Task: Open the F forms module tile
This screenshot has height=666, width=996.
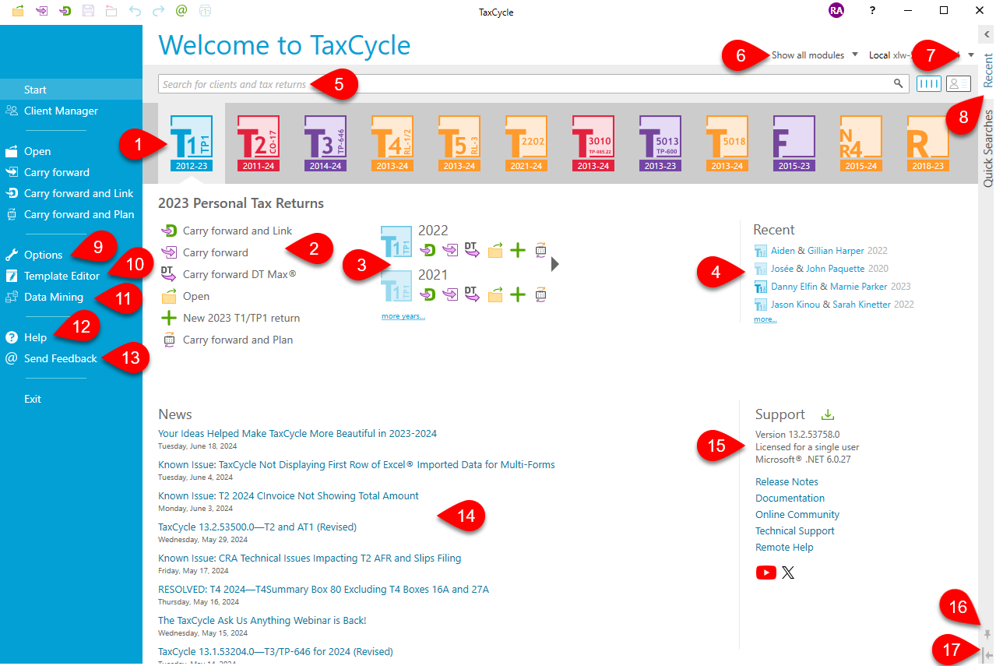Action: pos(794,143)
